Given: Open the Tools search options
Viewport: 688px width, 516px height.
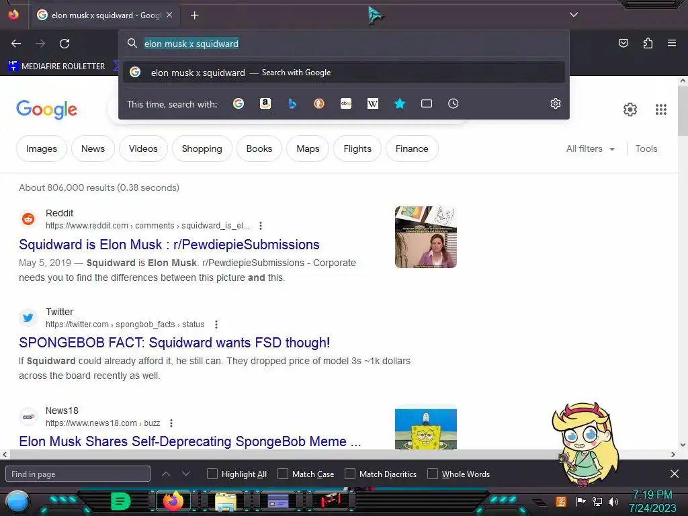Looking at the screenshot, I should 646,148.
